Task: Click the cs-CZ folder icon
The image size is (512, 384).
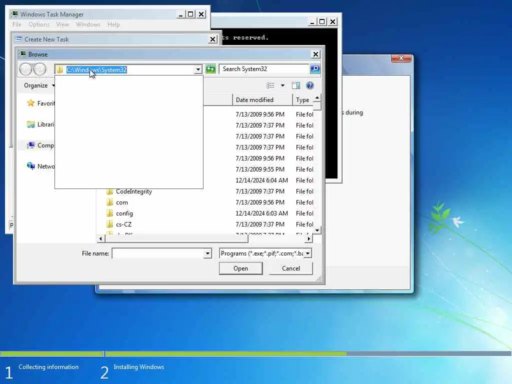Action: (x=110, y=224)
